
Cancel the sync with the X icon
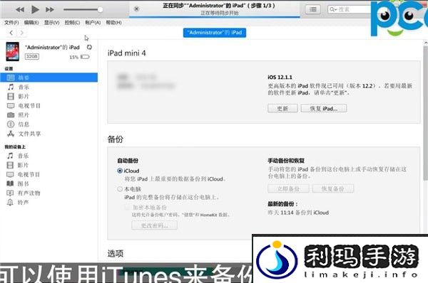pyautogui.click(x=136, y=9)
